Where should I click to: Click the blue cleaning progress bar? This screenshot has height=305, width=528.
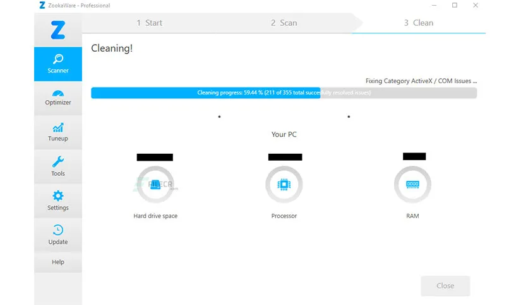point(205,93)
